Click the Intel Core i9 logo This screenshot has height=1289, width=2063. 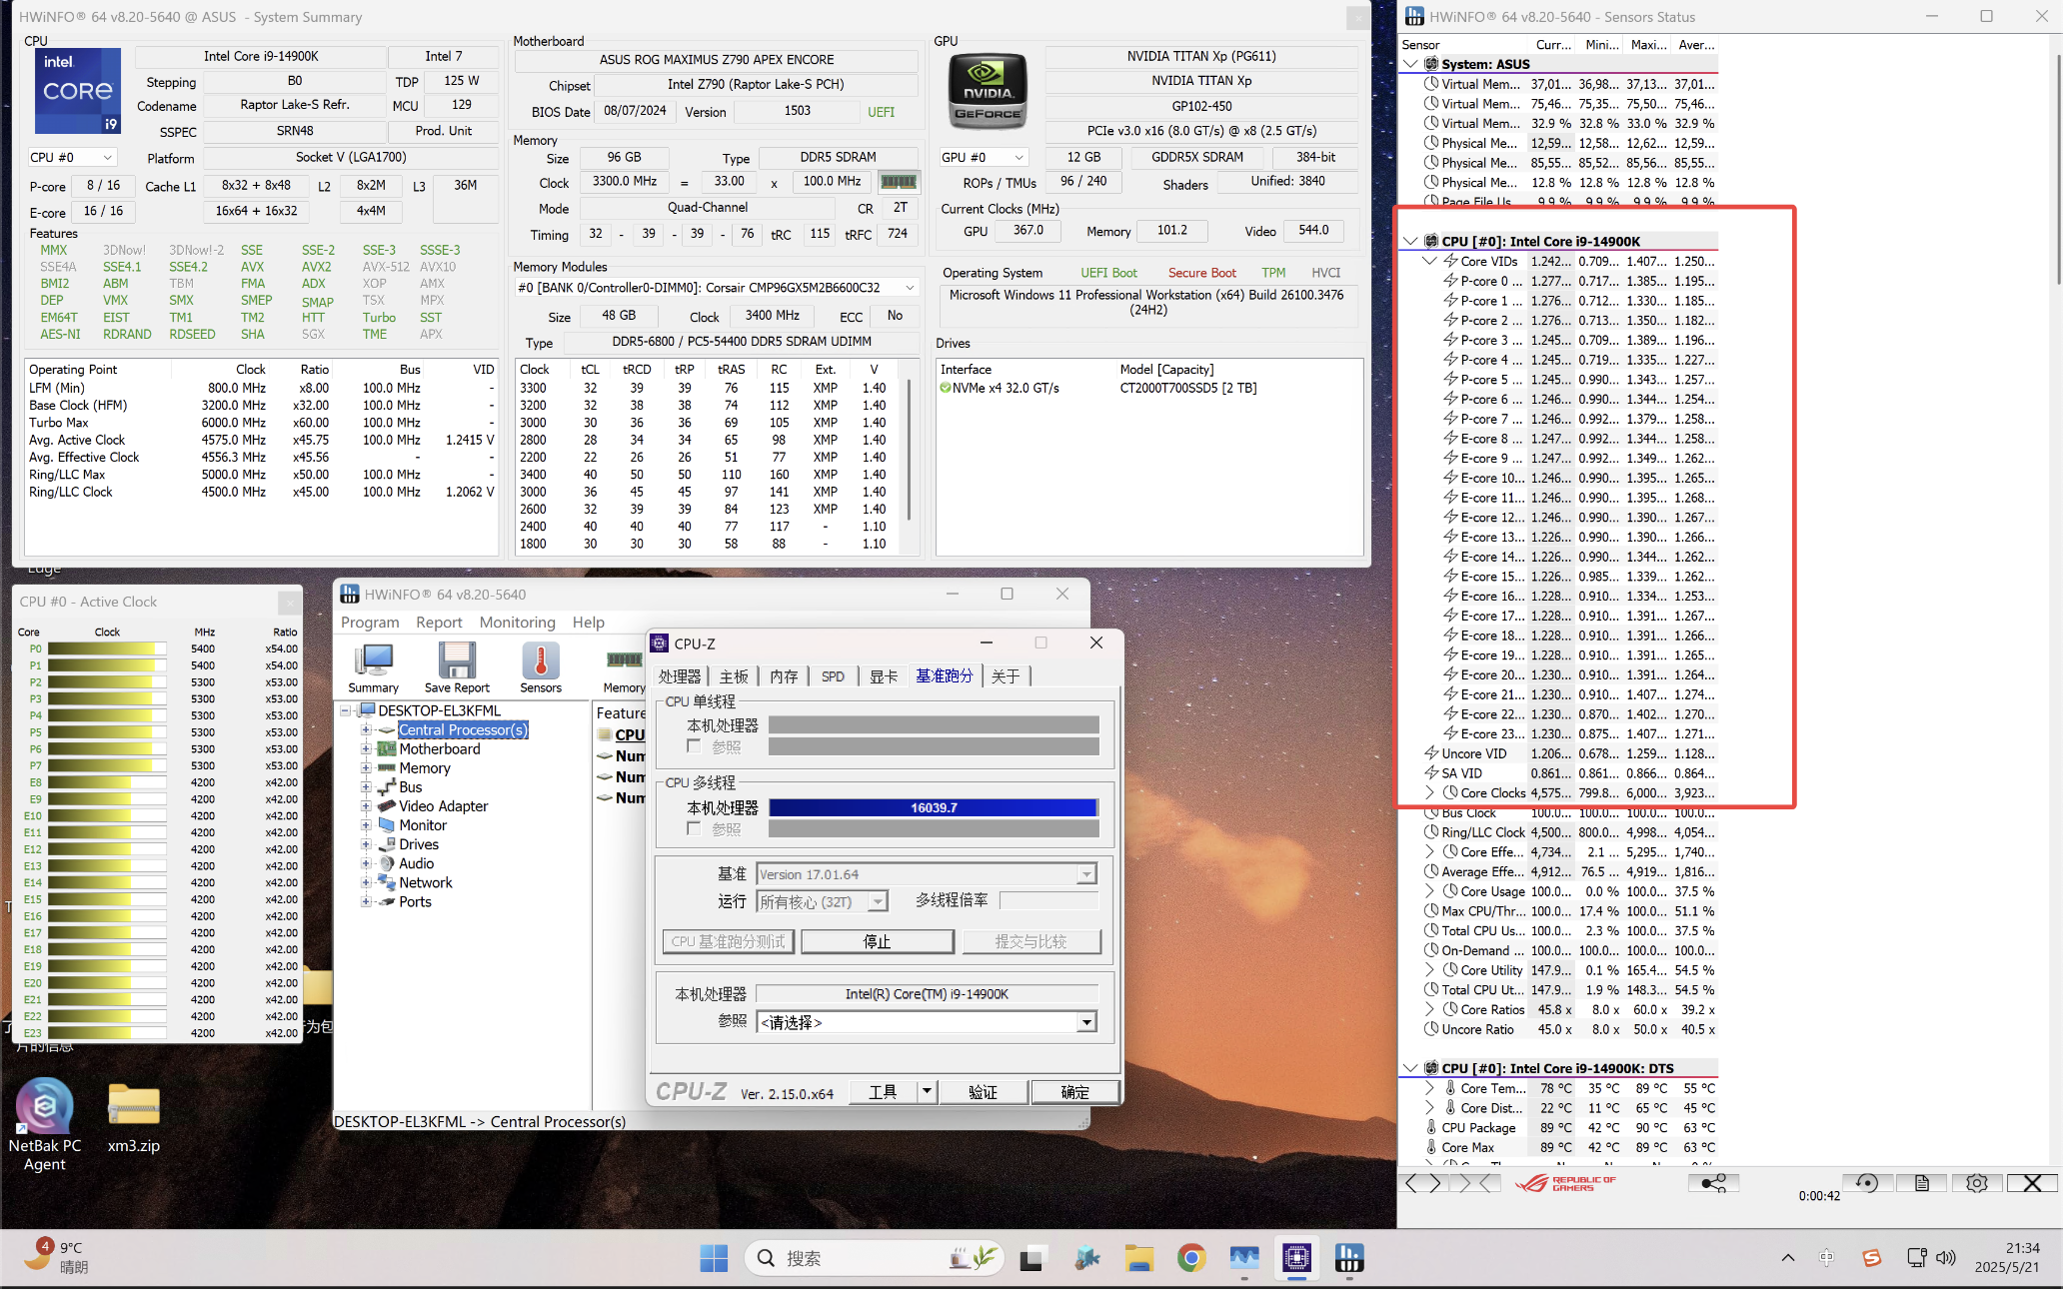tap(78, 91)
